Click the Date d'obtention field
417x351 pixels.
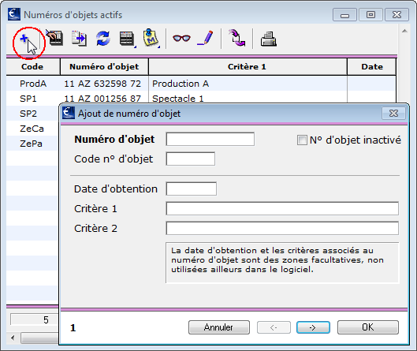click(x=192, y=189)
